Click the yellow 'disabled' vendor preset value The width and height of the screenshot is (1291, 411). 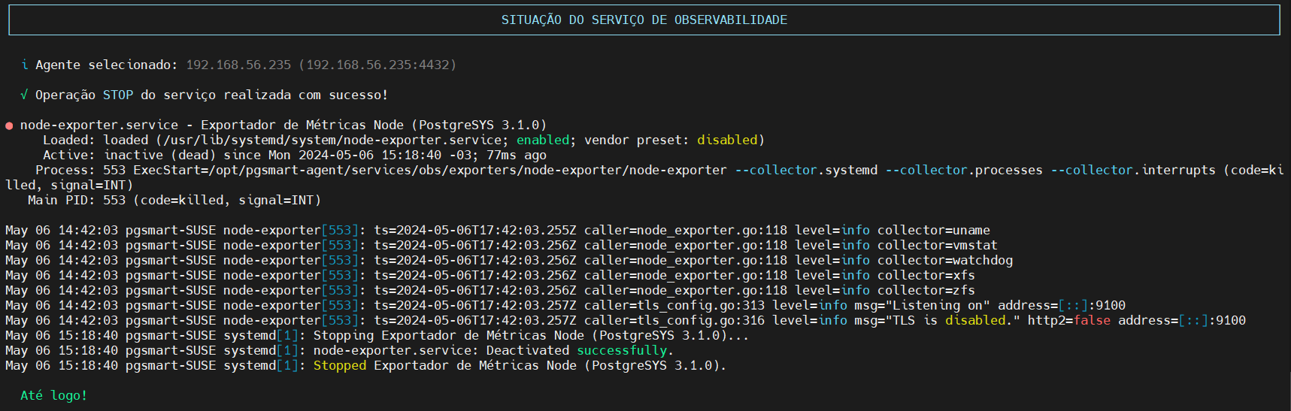(727, 141)
